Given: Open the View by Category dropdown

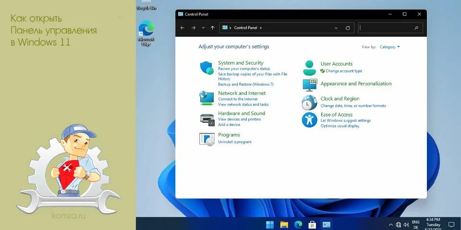Looking at the screenshot, I should tap(389, 47).
